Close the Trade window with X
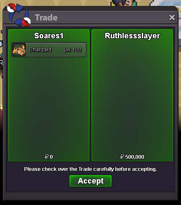Image resolution: width=181 pixels, height=205 pixels. [x=172, y=18]
